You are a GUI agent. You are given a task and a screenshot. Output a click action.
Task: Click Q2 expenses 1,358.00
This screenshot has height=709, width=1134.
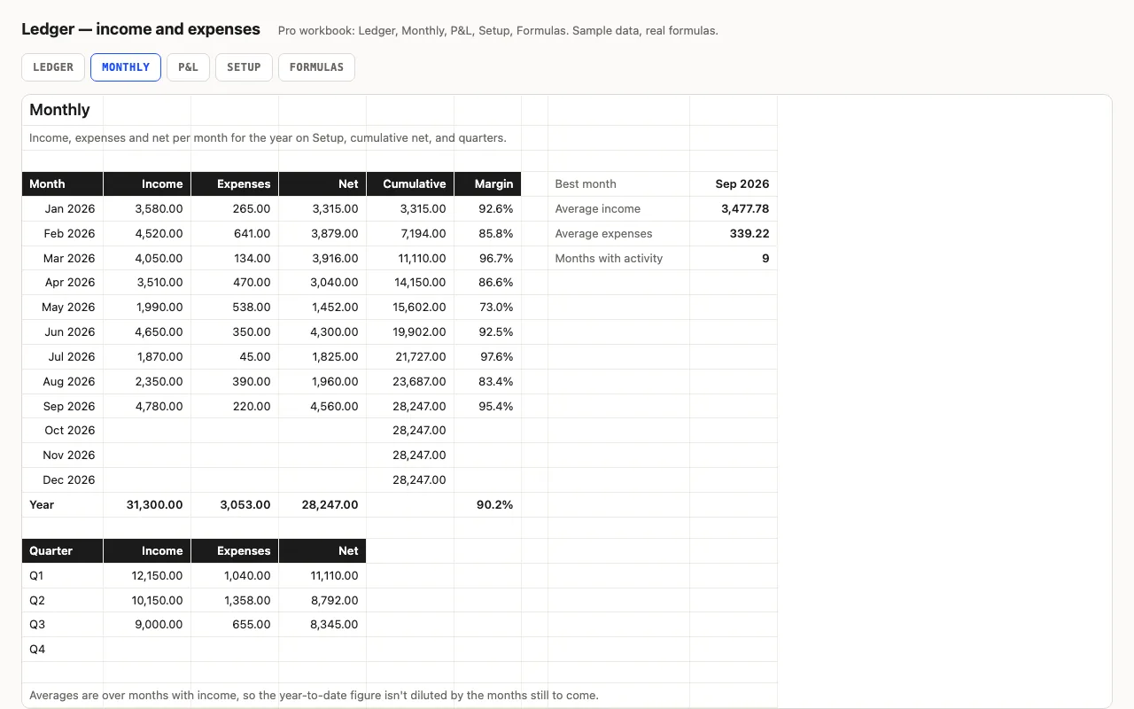pos(235,600)
